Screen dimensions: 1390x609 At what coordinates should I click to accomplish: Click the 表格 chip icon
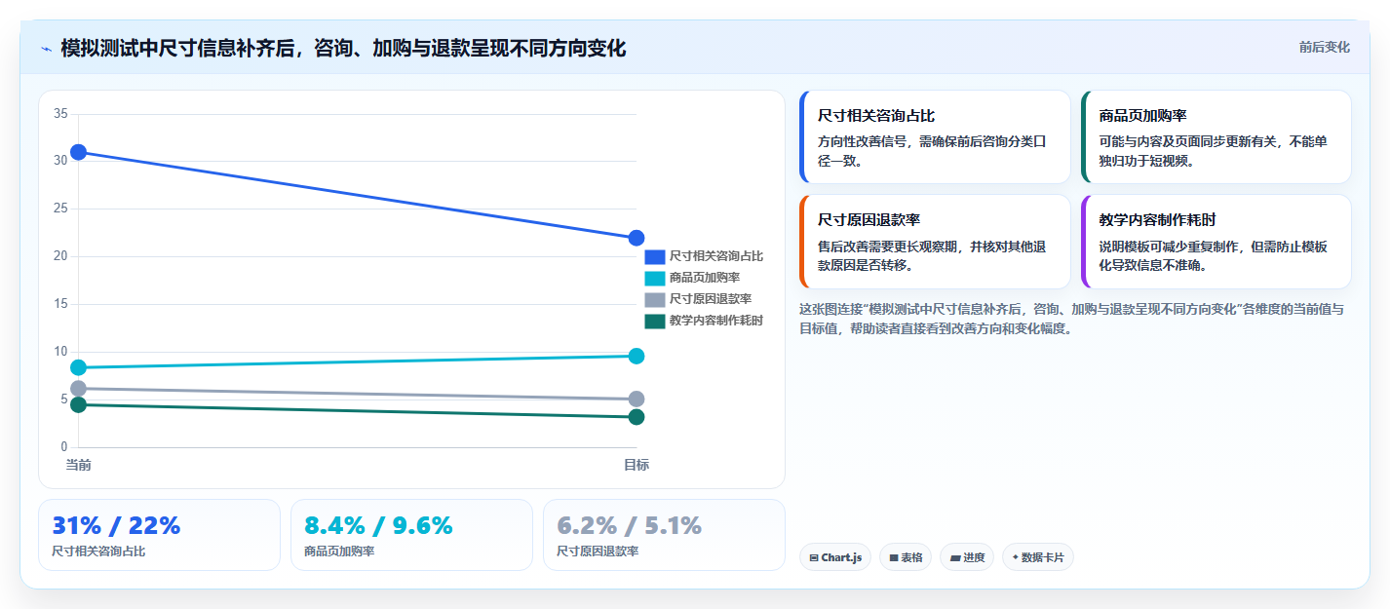[x=893, y=558]
